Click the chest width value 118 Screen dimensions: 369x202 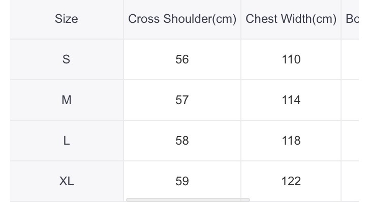click(x=291, y=141)
